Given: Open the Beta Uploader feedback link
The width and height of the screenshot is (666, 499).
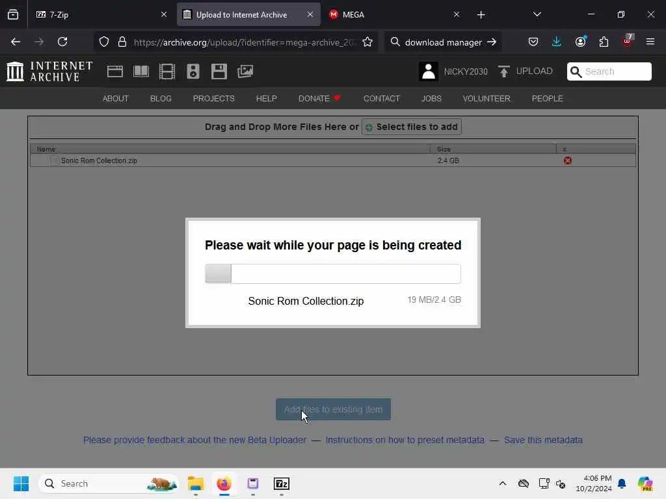Looking at the screenshot, I should (x=194, y=440).
